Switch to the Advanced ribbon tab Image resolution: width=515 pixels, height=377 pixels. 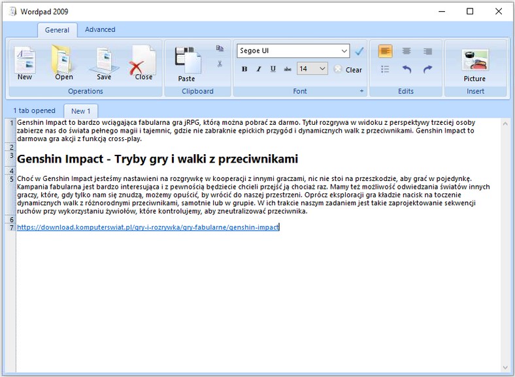pyautogui.click(x=100, y=29)
